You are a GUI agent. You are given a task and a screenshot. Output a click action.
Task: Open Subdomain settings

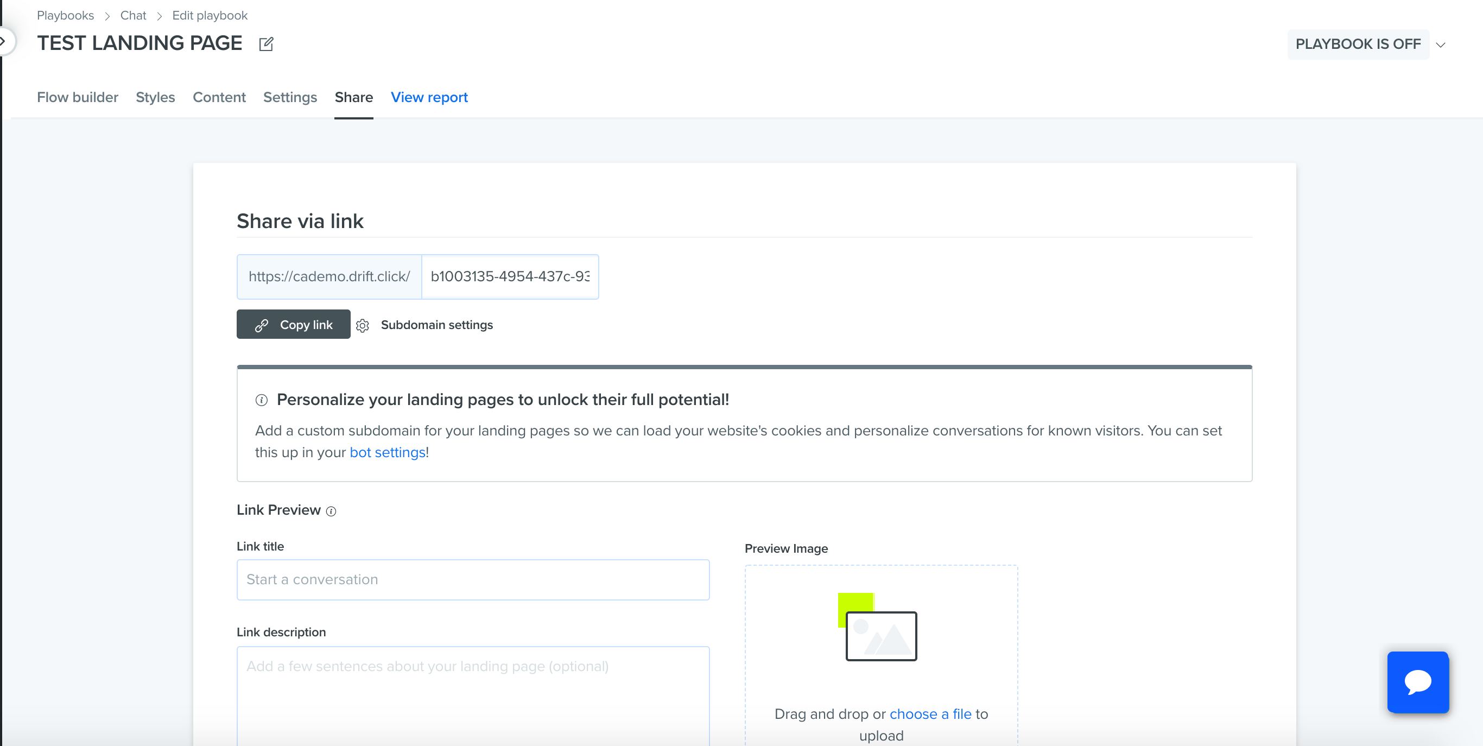(437, 325)
